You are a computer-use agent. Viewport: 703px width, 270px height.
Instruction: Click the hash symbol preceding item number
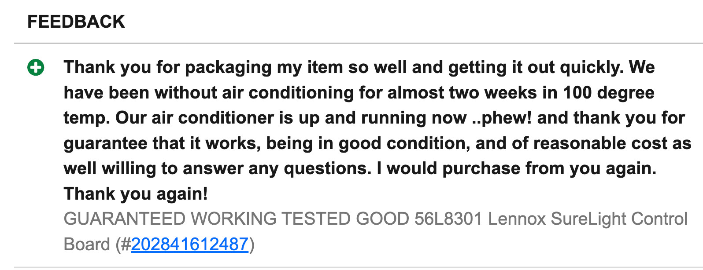click(x=126, y=244)
